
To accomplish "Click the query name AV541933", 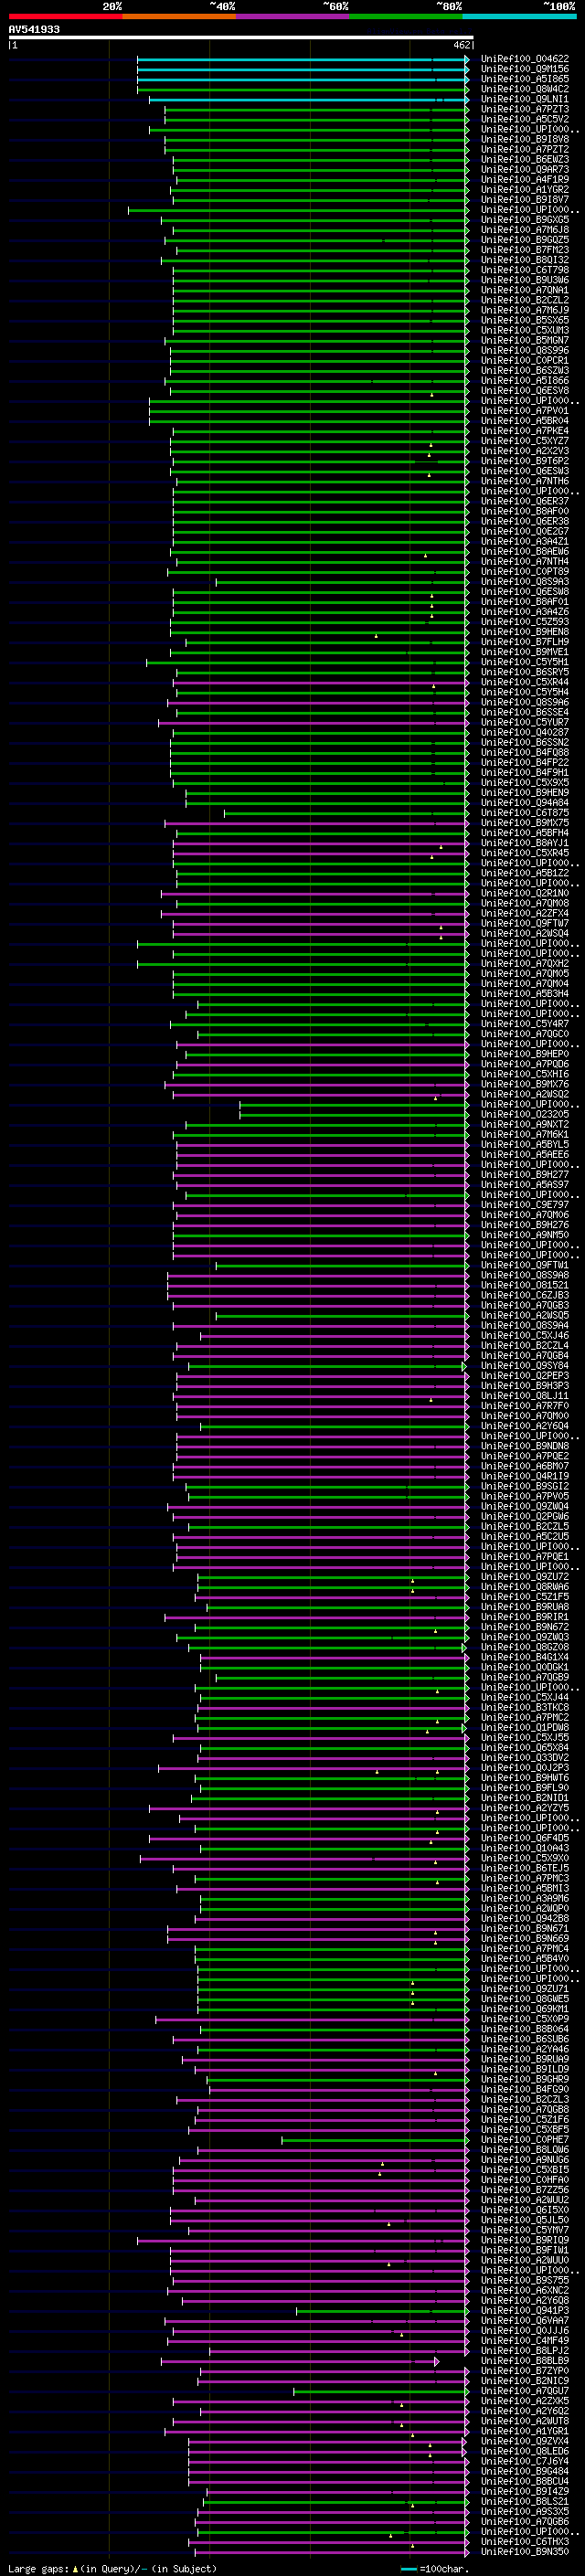I will (x=34, y=29).
